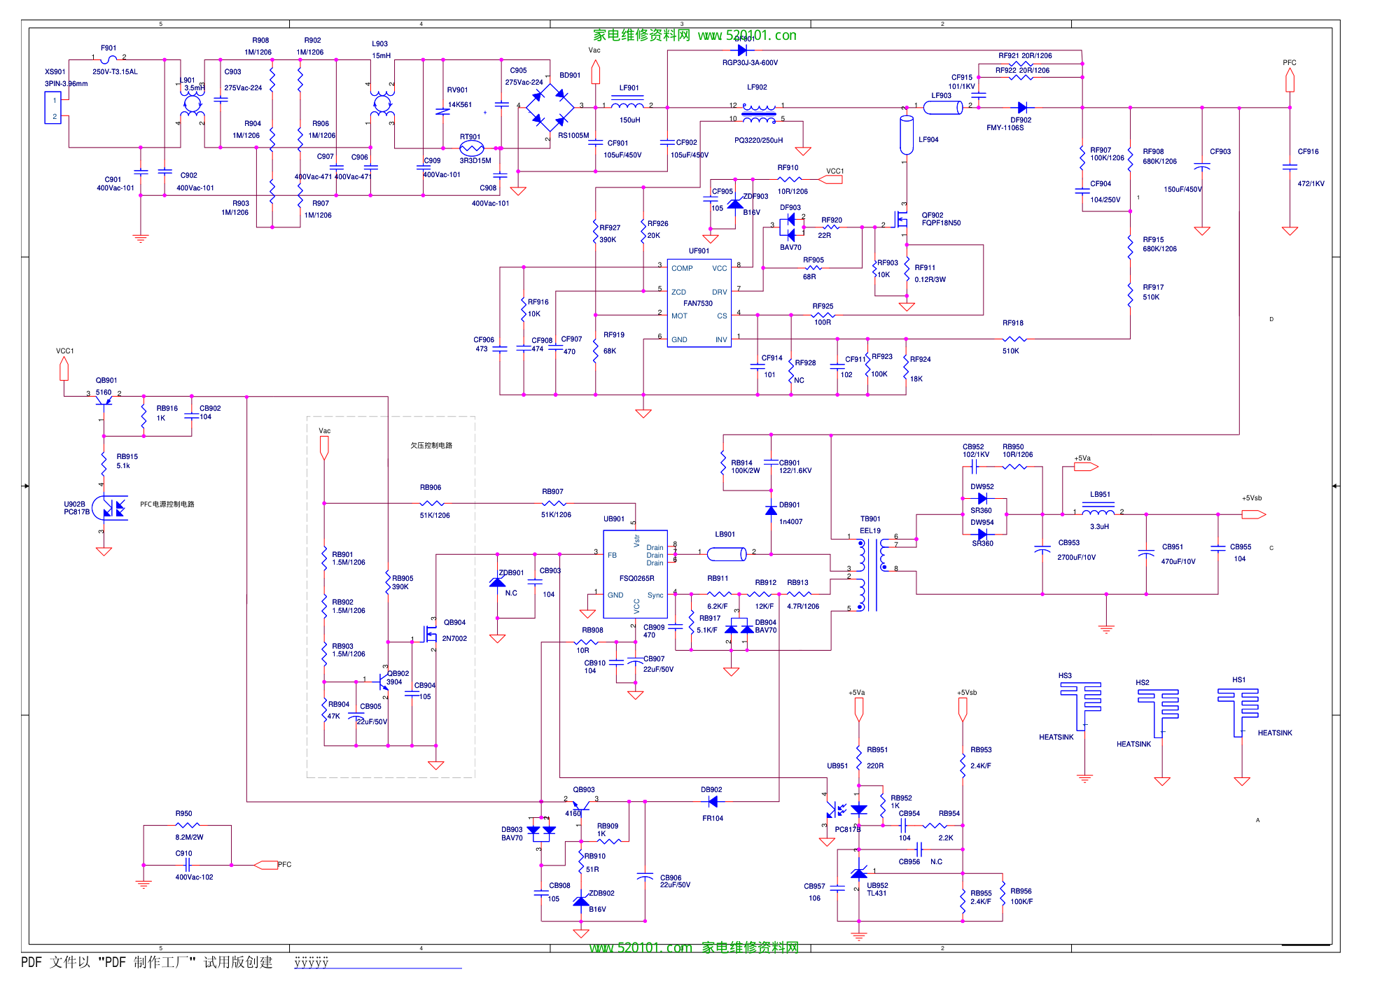Click the 3R3D15M thermistor value
Image resolution: width=1389 pixels, height=981 pixels.
(x=475, y=161)
